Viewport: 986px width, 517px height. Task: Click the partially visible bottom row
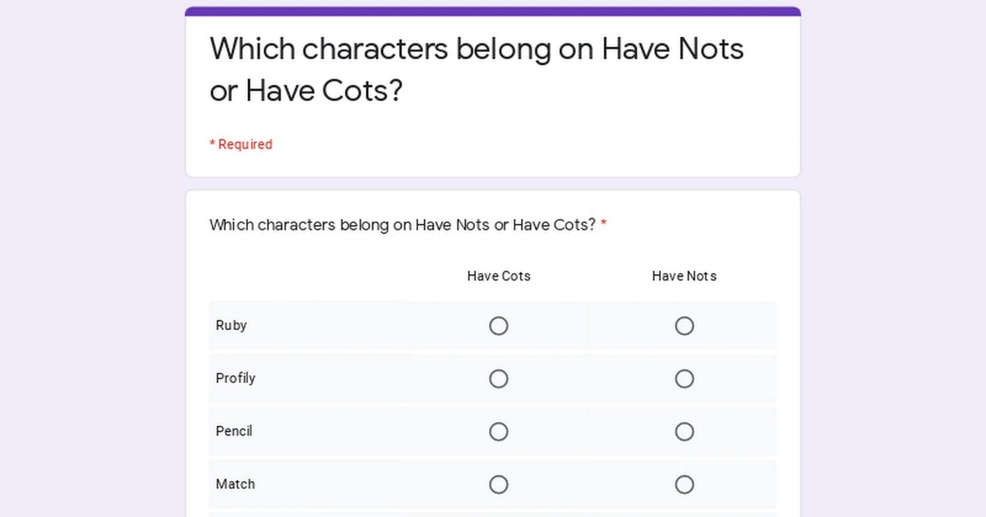(493, 515)
